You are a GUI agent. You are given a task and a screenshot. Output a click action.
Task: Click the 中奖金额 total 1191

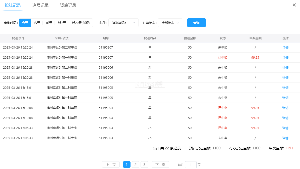(289, 148)
